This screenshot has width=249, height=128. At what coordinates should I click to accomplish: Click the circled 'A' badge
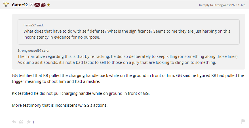pyautogui.click(x=31, y=5)
